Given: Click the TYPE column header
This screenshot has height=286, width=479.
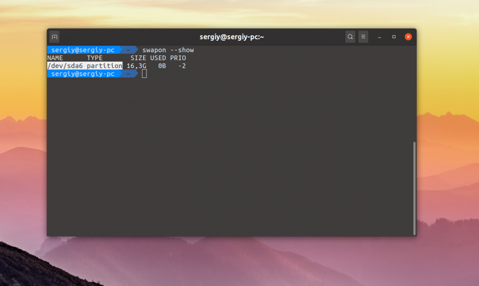Looking at the screenshot, I should point(95,58).
